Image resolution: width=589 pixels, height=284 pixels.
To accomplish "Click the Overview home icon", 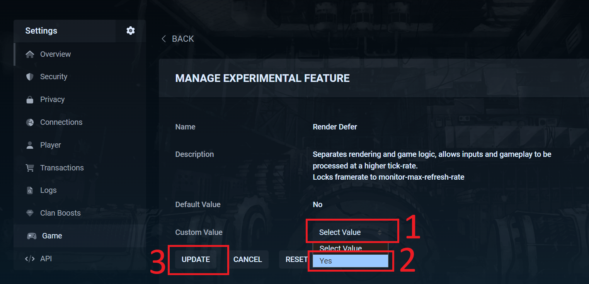I will tap(30, 54).
